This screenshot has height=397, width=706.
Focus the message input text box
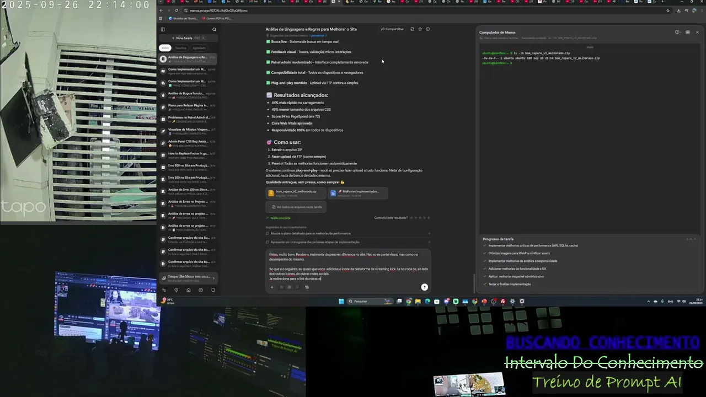tap(347, 266)
